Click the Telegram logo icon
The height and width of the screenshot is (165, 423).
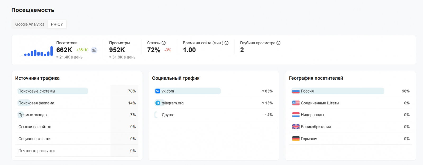point(158,103)
